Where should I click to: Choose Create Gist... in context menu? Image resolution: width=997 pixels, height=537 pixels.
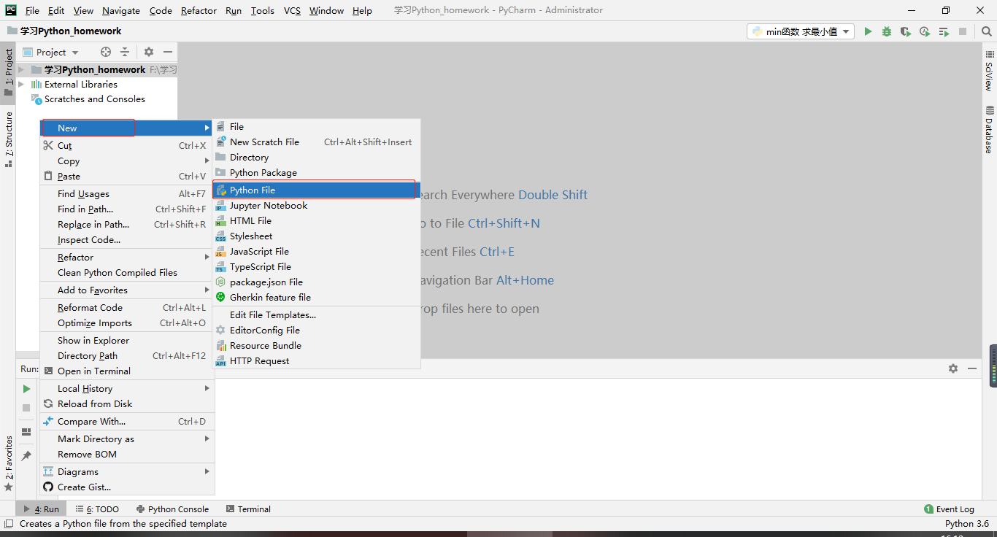[127, 487]
